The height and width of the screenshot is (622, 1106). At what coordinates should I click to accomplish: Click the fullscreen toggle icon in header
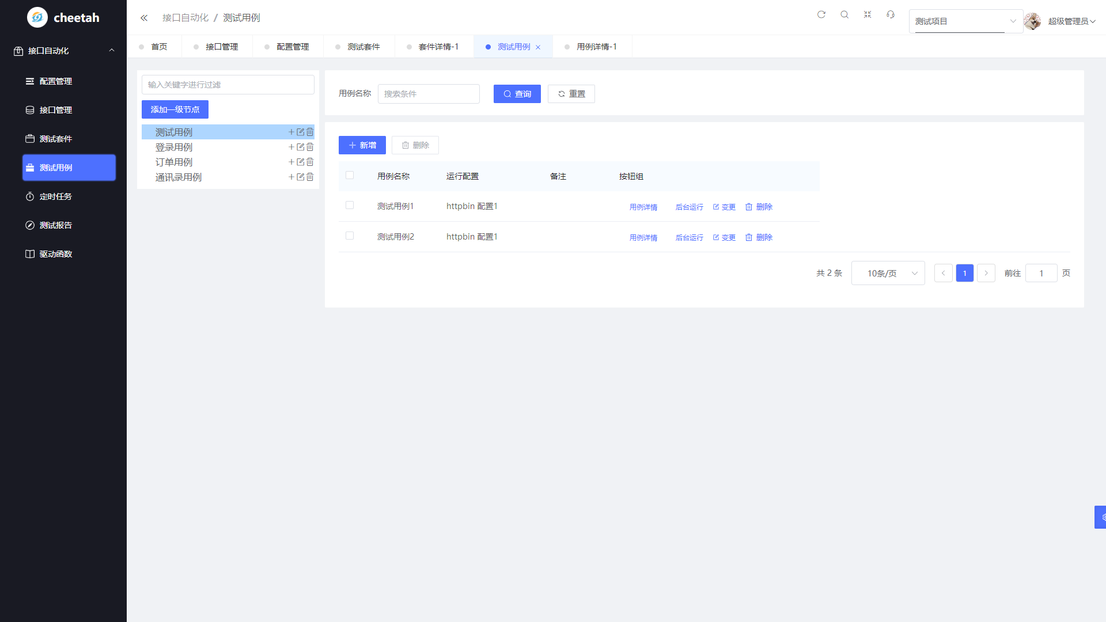868,15
